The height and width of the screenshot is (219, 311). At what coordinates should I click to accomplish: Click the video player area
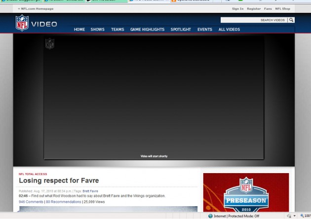(154, 97)
